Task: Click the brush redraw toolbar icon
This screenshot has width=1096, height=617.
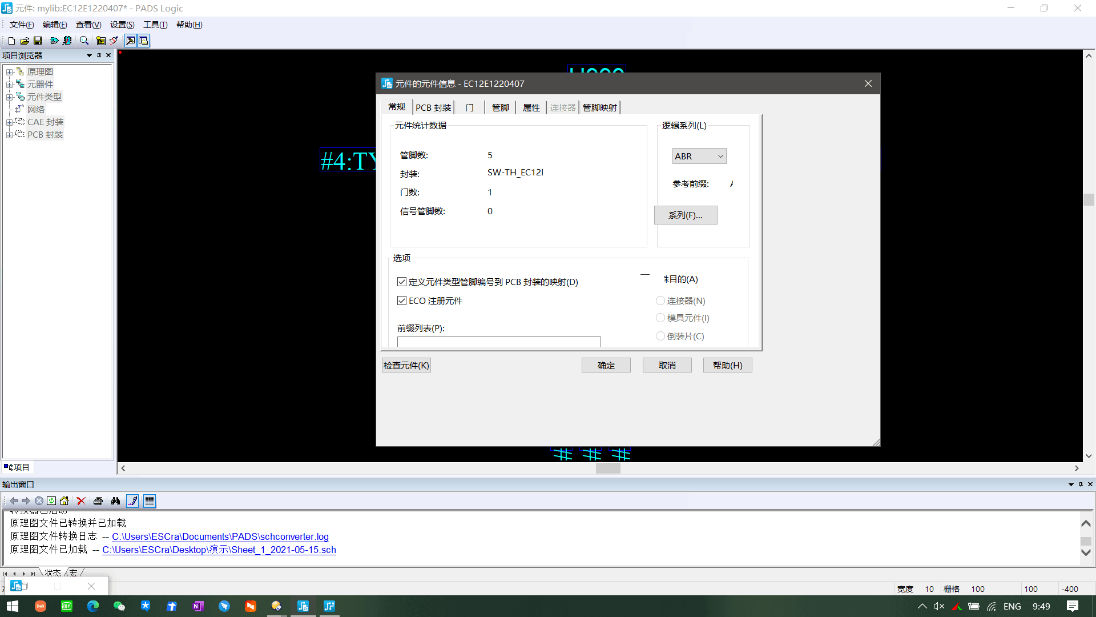Action: pyautogui.click(x=114, y=41)
